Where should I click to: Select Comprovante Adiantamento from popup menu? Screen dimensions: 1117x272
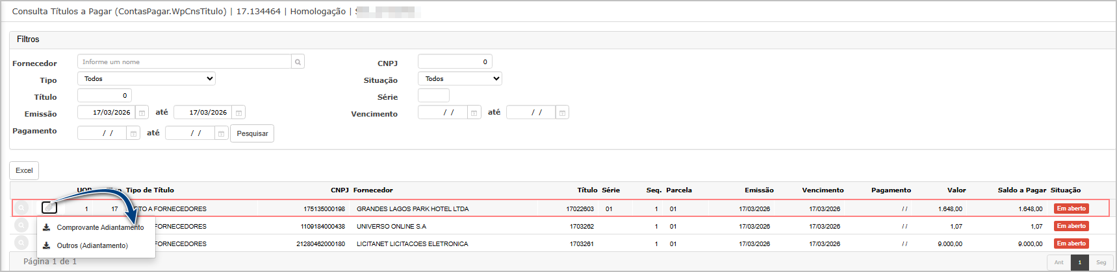pos(100,227)
